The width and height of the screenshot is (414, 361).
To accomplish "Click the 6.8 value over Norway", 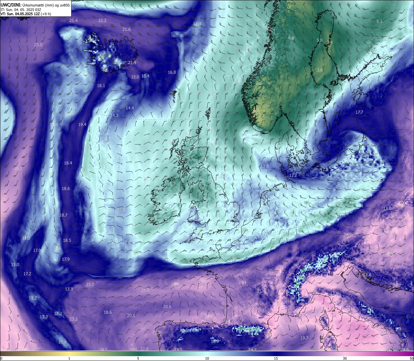I will pos(291,38).
